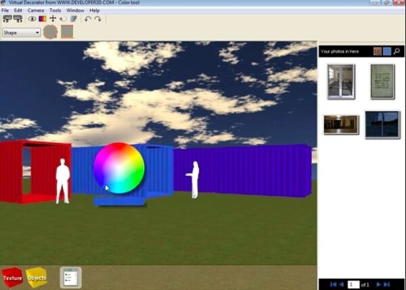406x290 pixels.
Task: Go to last photo page
Action: click(x=386, y=285)
